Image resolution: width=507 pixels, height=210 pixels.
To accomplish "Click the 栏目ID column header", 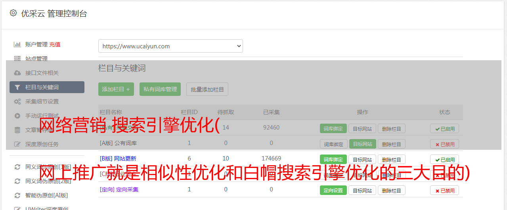I will (x=189, y=112).
